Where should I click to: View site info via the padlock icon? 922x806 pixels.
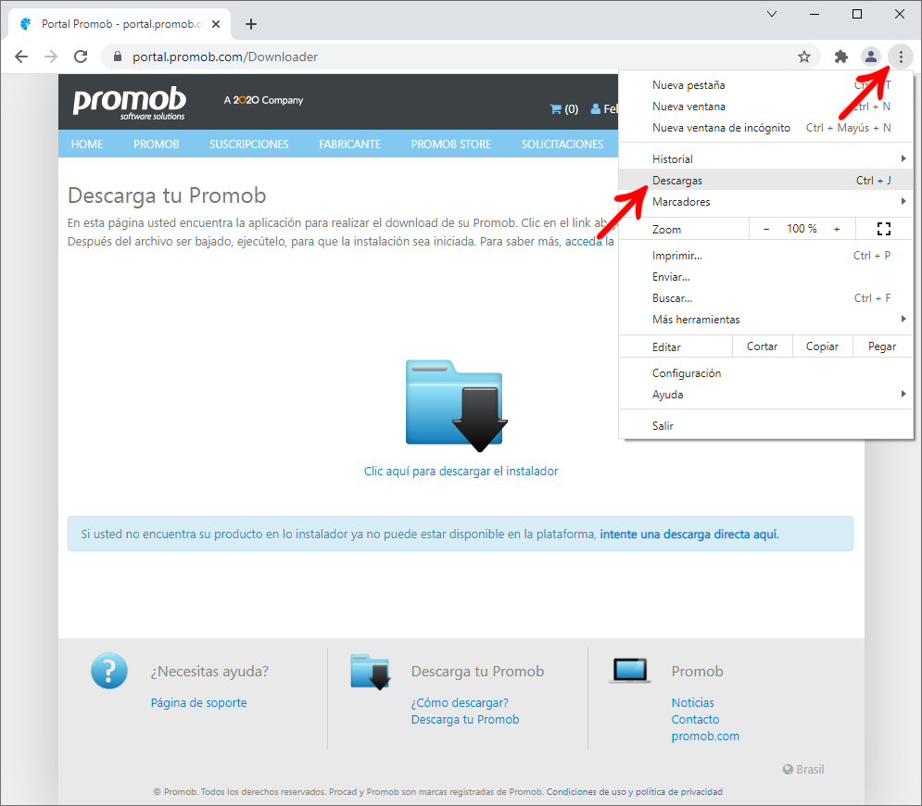coord(118,57)
